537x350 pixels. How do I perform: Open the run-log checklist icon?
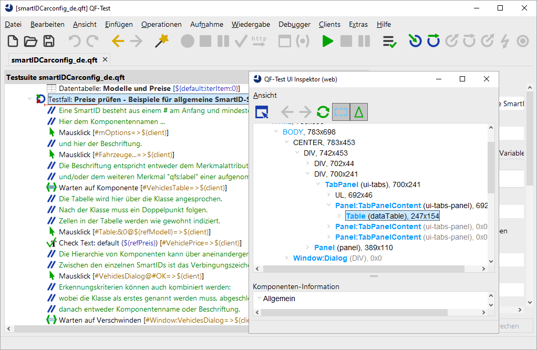click(390, 42)
